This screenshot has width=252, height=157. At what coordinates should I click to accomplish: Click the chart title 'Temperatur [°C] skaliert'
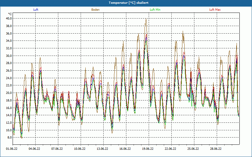[129, 3]
